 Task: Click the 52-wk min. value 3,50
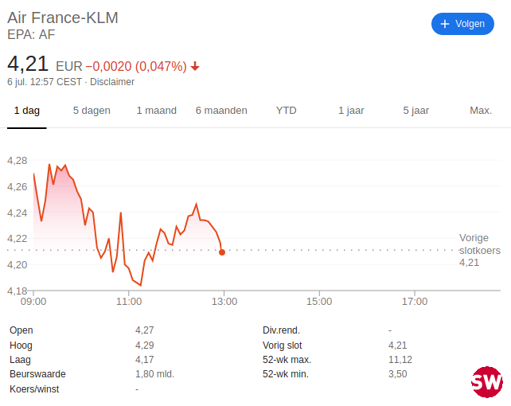[398, 373]
